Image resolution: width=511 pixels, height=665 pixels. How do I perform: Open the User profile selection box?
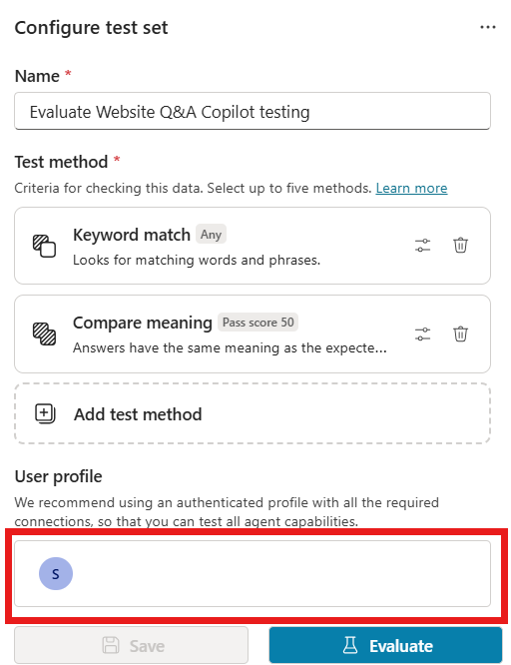click(253, 573)
